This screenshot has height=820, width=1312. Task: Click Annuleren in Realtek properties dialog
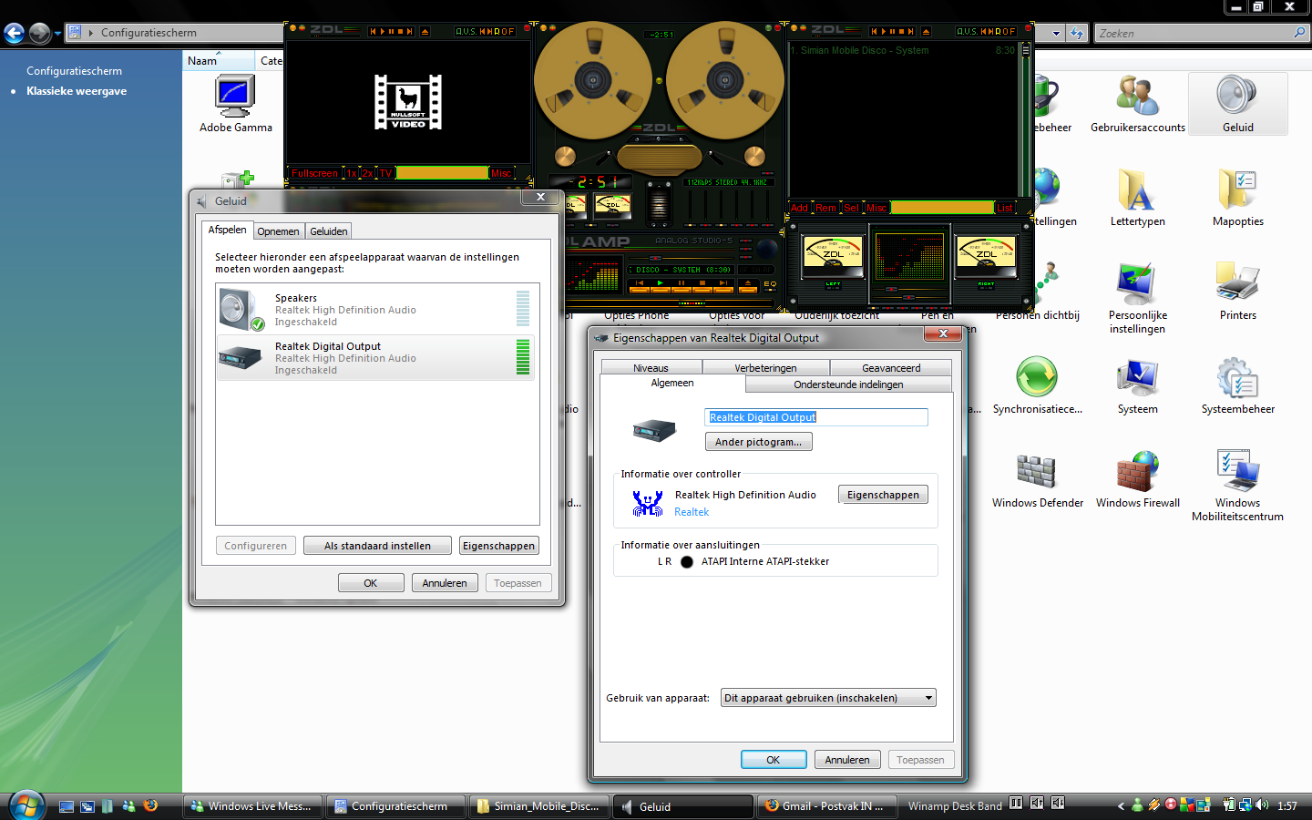(x=847, y=760)
